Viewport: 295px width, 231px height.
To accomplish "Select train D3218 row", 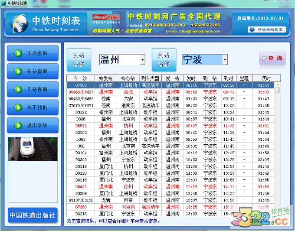I will (170, 214).
